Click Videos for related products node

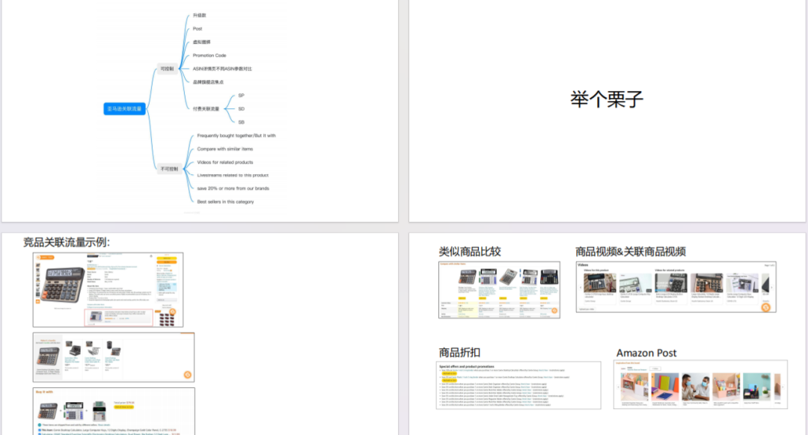[x=224, y=162]
